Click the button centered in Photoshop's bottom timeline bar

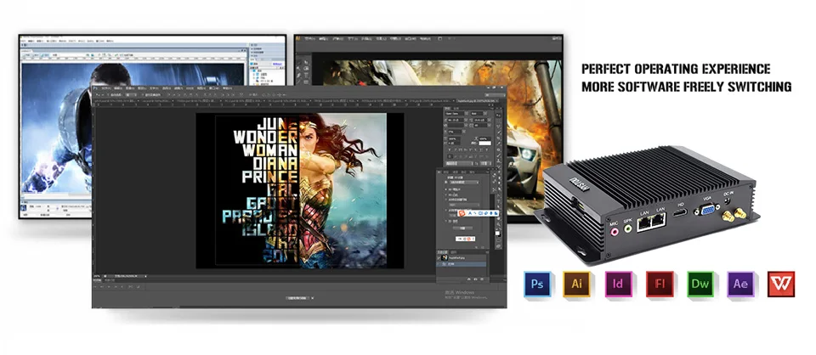click(x=298, y=298)
